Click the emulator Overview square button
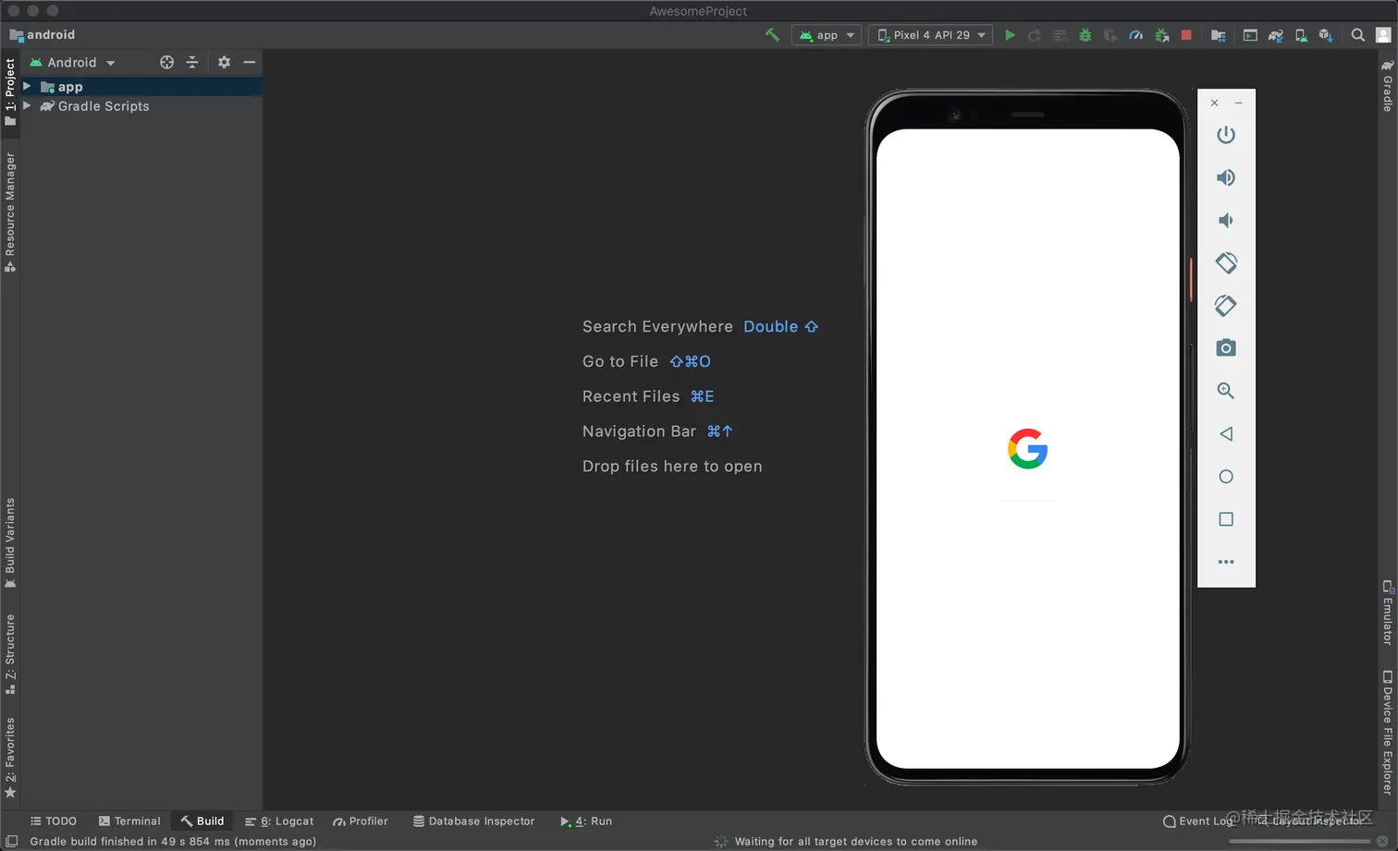This screenshot has width=1398, height=851. click(x=1226, y=519)
